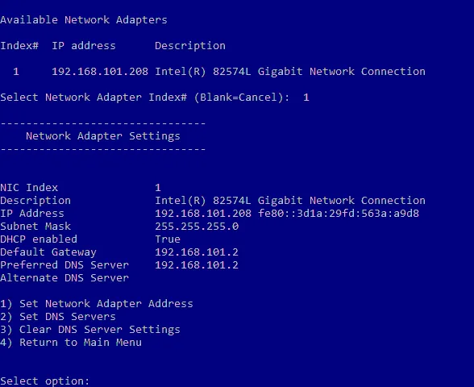The height and width of the screenshot is (387, 474).
Task: Click the 192.168.101.208 address in adapter list
Action: point(100,72)
